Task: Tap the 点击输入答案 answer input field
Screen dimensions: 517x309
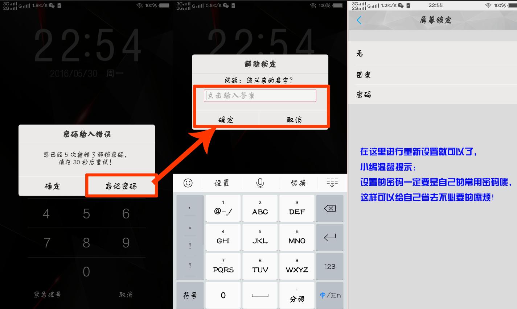Action: point(260,95)
